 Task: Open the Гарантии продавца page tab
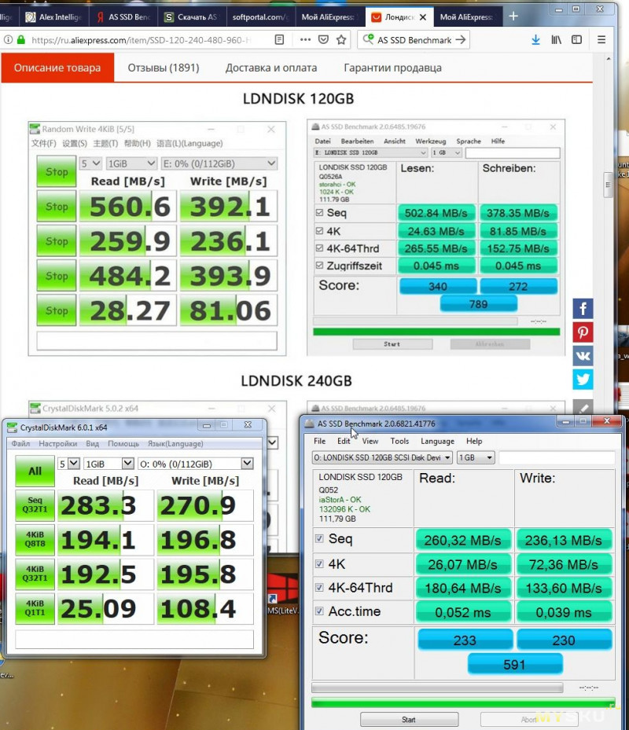tap(393, 68)
